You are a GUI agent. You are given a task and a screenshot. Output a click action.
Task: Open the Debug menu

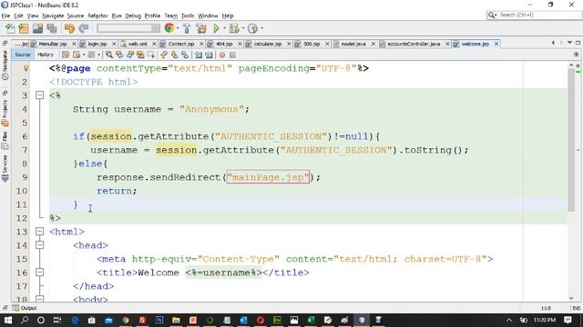click(133, 15)
